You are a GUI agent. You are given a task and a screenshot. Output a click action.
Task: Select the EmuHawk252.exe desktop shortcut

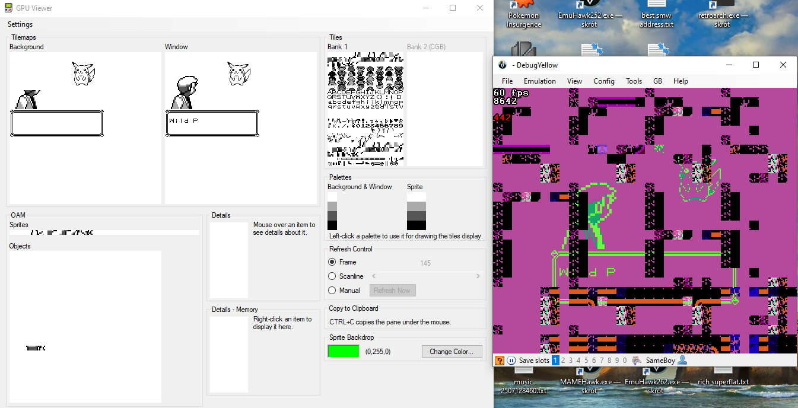coord(590,15)
